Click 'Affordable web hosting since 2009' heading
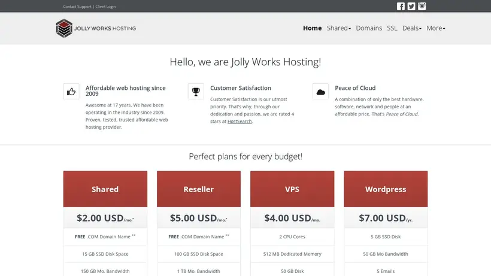The height and width of the screenshot is (276, 491). pyautogui.click(x=126, y=91)
